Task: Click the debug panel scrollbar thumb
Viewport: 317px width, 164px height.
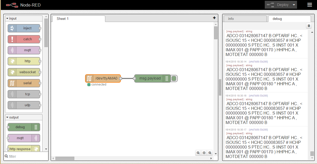Action: coord(312,154)
